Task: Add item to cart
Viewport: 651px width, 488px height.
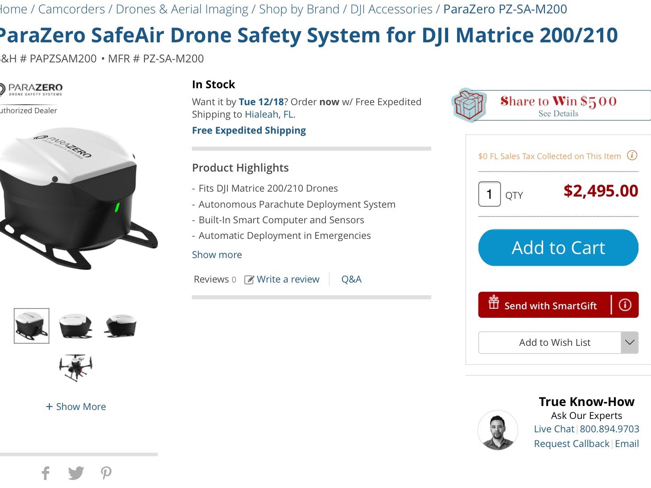Action: (x=558, y=248)
